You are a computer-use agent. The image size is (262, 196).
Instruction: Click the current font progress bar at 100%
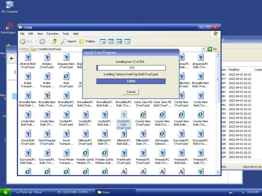[x=131, y=81]
